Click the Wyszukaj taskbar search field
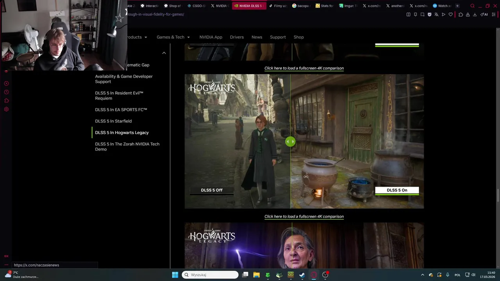The image size is (500, 281). tap(210, 275)
